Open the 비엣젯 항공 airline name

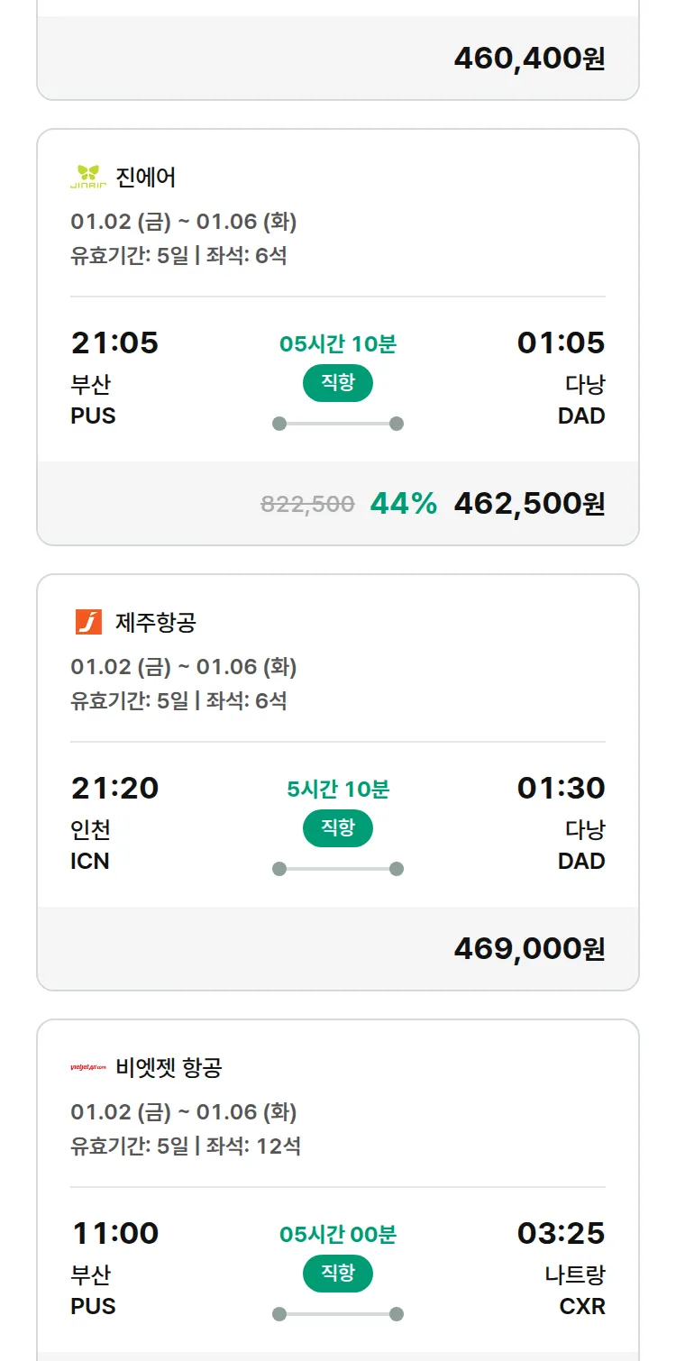point(169,1068)
